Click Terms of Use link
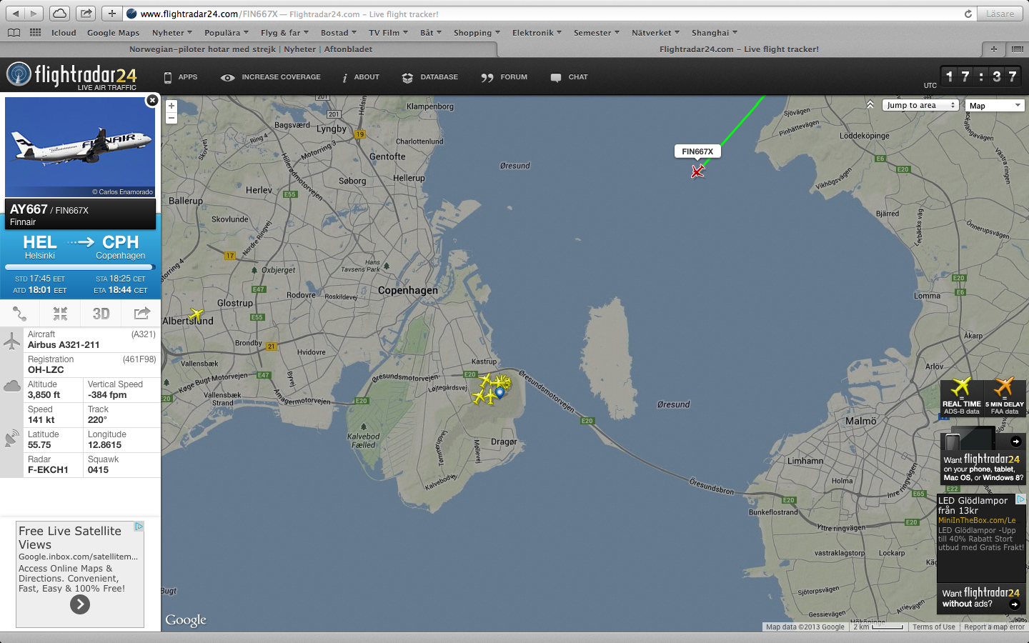The image size is (1029, 643). point(933,627)
